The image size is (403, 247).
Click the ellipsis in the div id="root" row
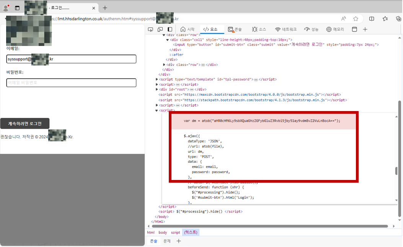pyautogui.click(x=192, y=90)
